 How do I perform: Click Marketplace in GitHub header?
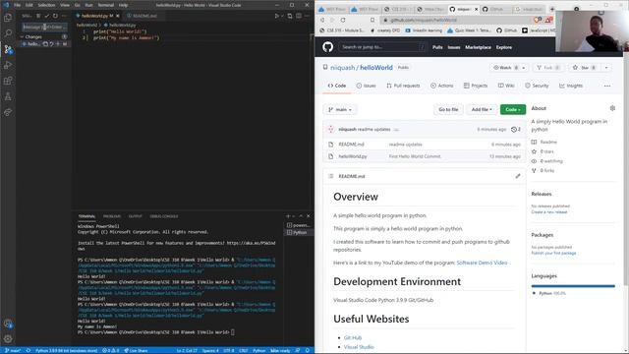point(478,47)
